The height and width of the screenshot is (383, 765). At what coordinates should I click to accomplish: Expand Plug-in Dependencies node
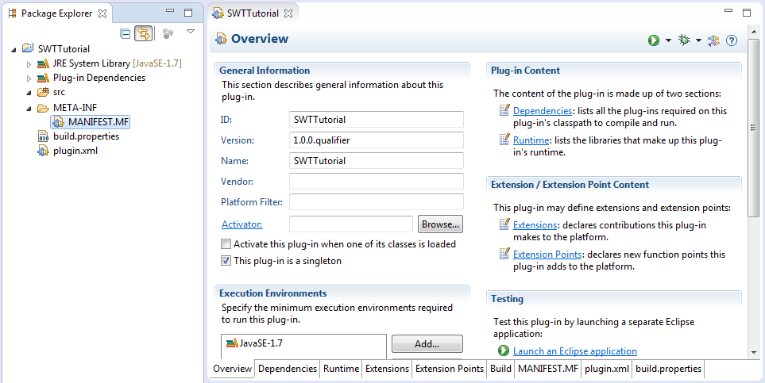tap(29, 78)
